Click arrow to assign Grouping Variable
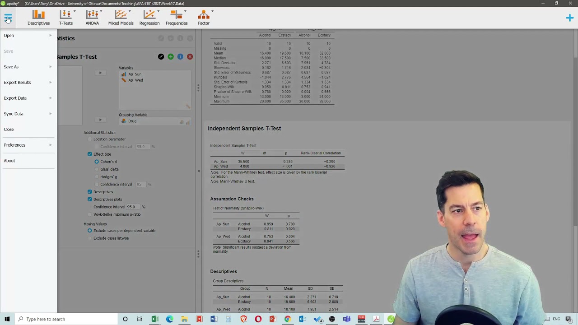The image size is (578, 325). pos(100,120)
